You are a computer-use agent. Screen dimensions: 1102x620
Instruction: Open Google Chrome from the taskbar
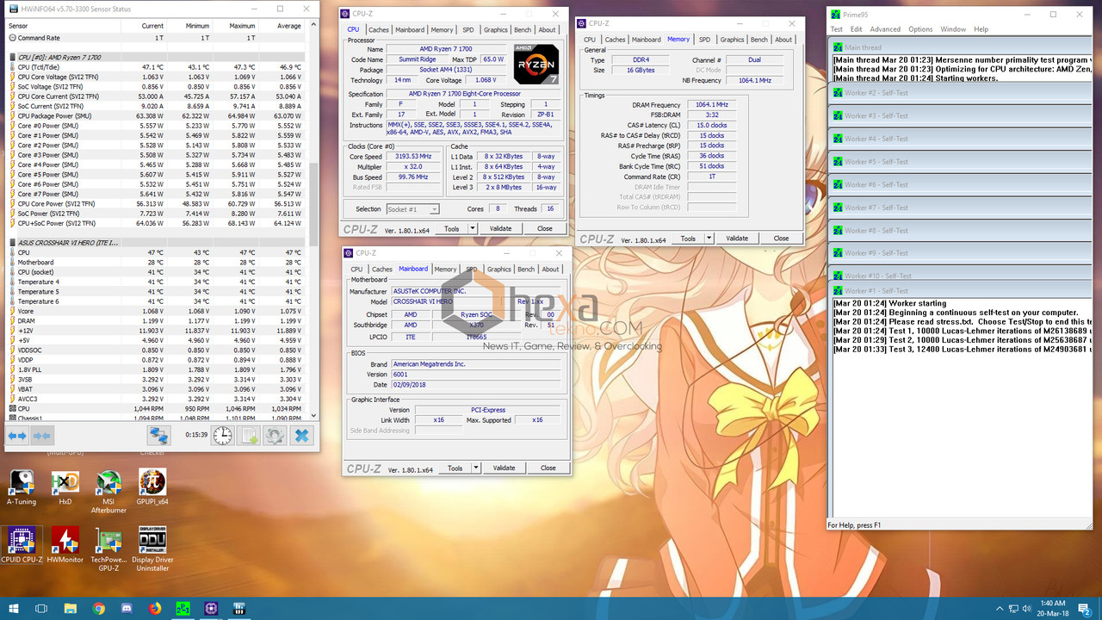pyautogui.click(x=99, y=608)
